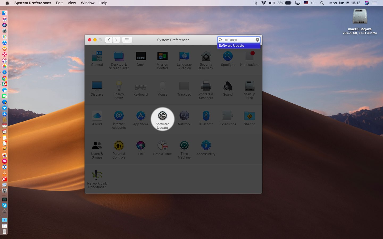This screenshot has height=239, width=383.
Task: Expand the Spotlight search in menu bar
Action: click(322, 3)
